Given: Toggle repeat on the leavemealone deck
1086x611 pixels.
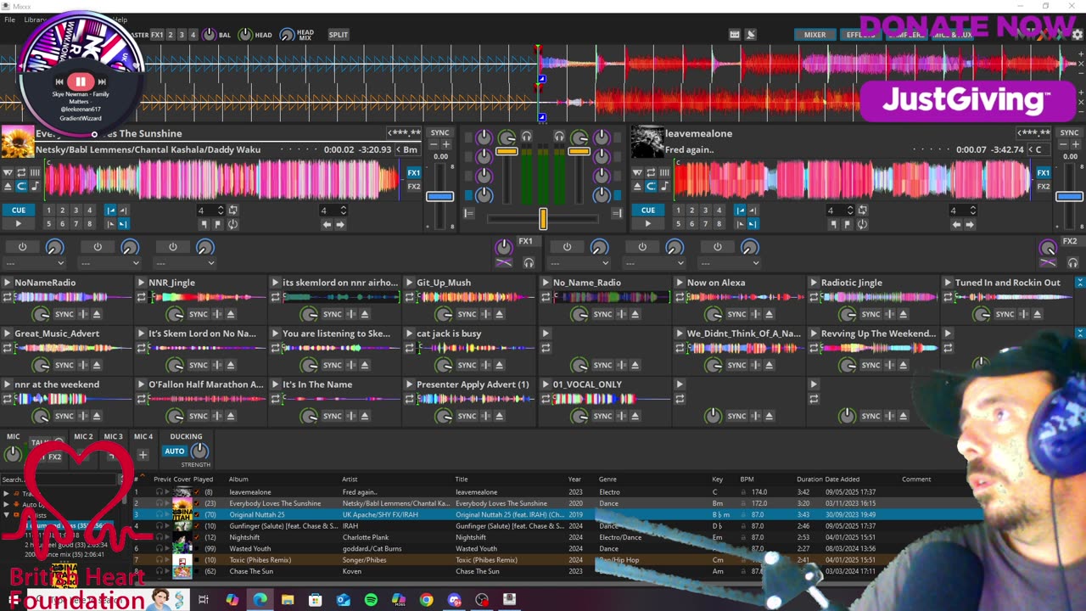Looking at the screenshot, I should click(x=651, y=172).
